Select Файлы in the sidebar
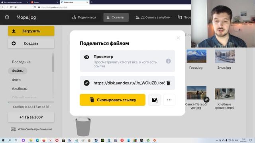This screenshot has width=255, height=143. 18,71
